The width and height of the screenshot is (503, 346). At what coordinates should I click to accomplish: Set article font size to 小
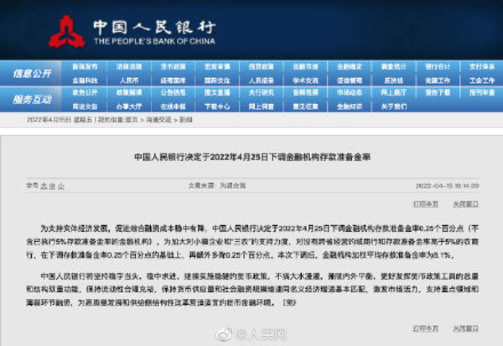click(x=61, y=186)
